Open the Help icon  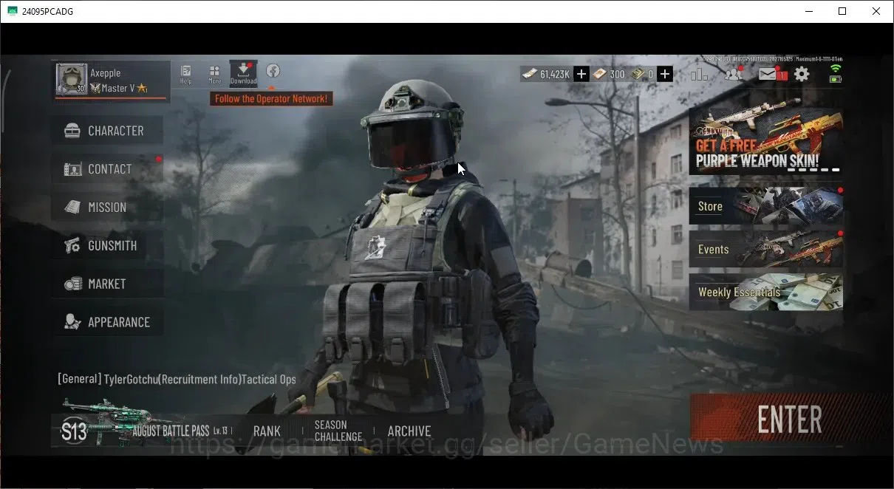tap(186, 73)
